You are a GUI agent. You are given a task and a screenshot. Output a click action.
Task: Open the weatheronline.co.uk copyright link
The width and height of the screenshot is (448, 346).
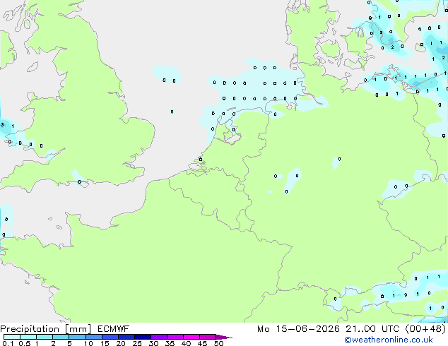pyautogui.click(x=389, y=340)
